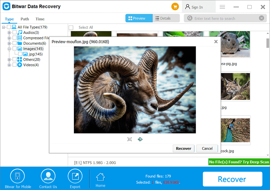This screenshot has width=270, height=190.
Task: Expand the Others(20) tree node
Action: [9, 60]
